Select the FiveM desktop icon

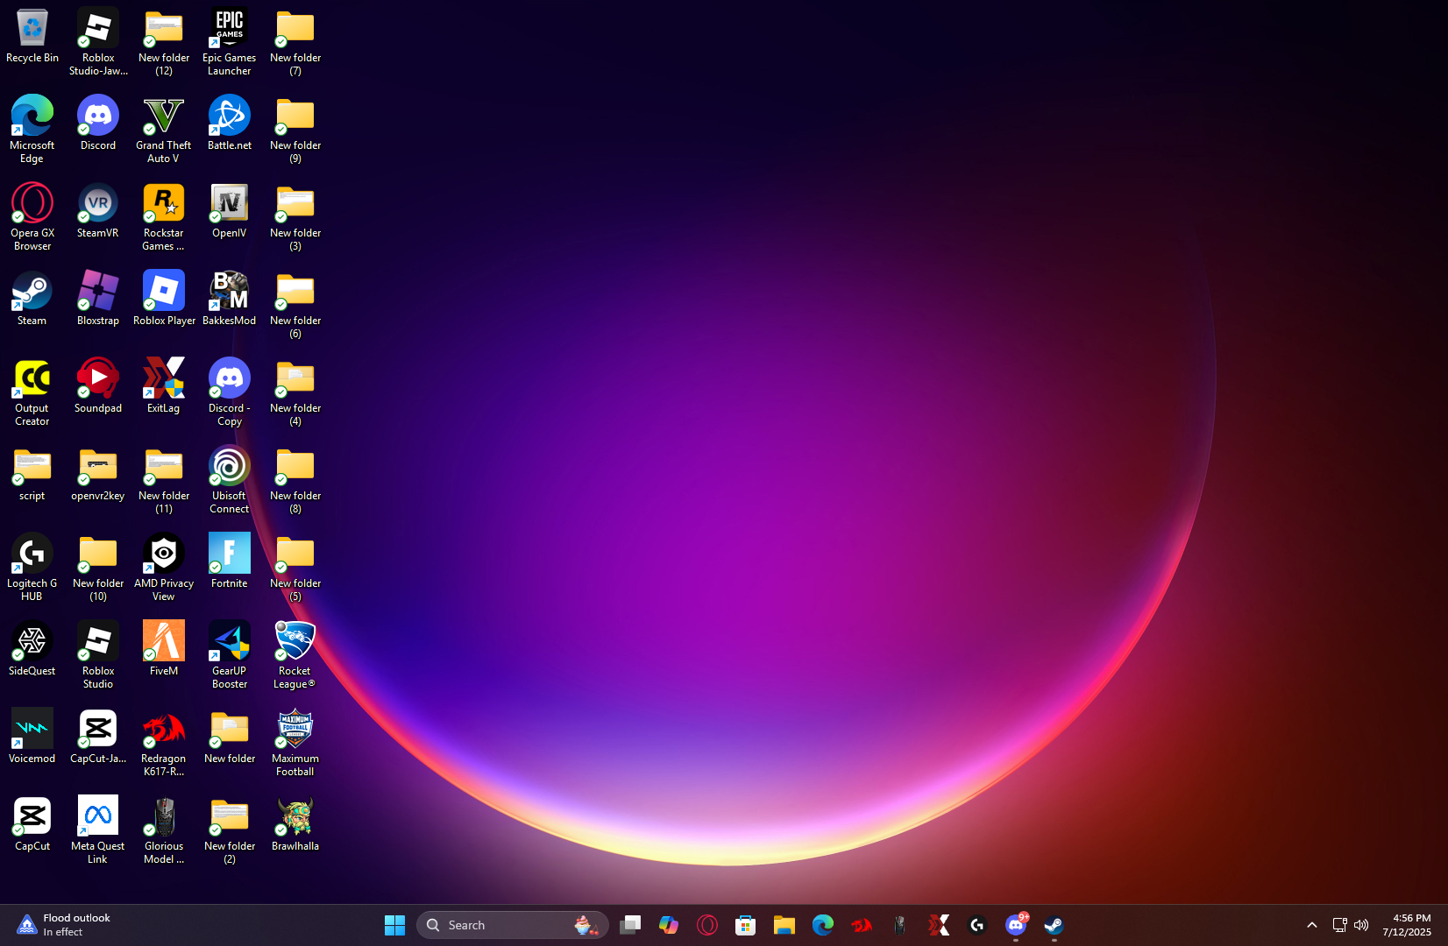tap(164, 649)
